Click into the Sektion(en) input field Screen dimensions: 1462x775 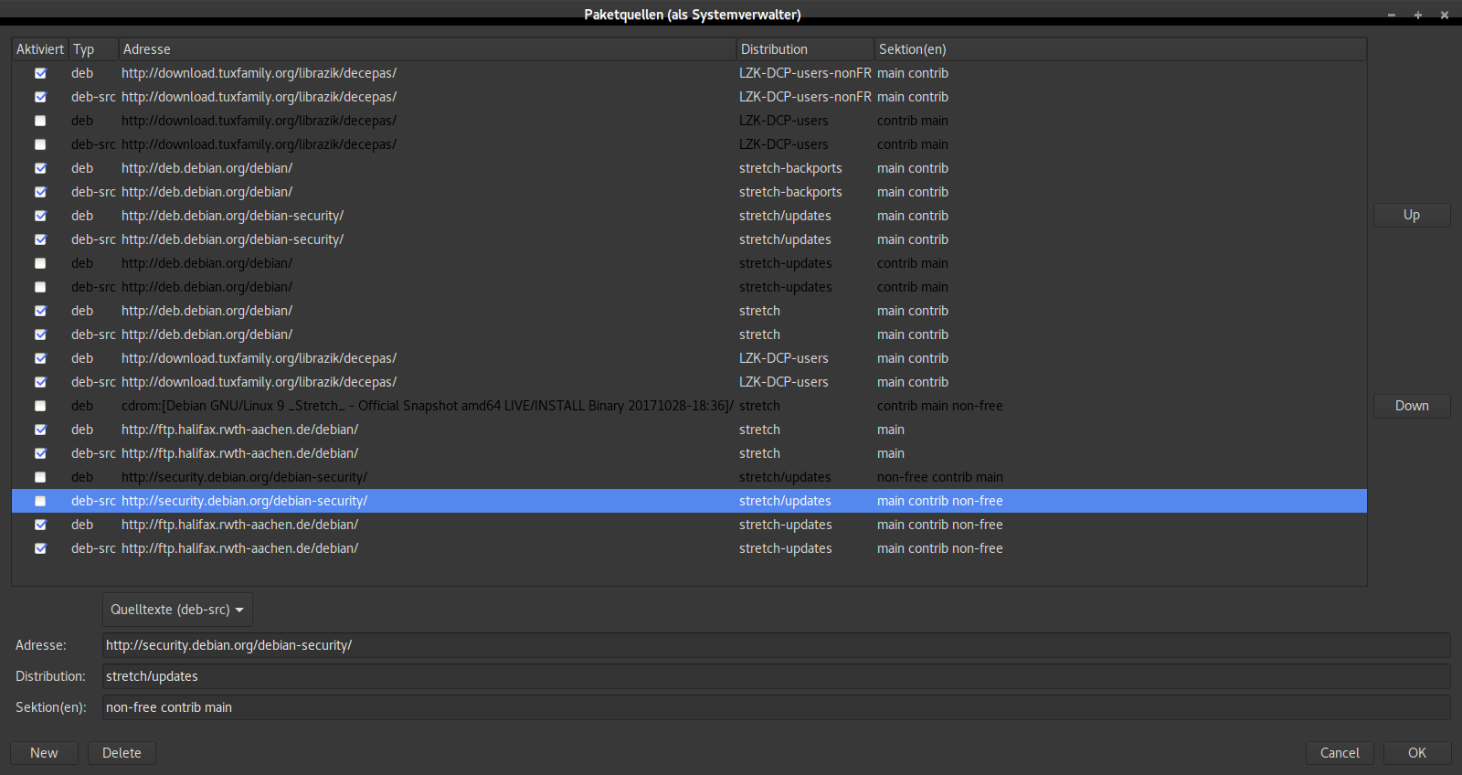(777, 707)
